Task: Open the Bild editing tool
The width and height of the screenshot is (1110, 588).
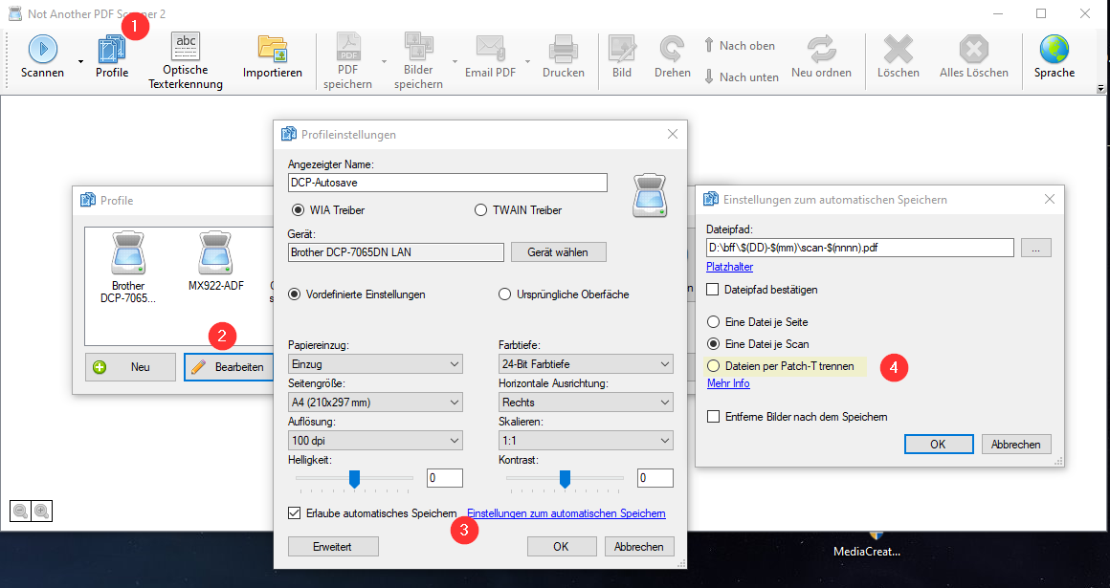Action: [622, 56]
